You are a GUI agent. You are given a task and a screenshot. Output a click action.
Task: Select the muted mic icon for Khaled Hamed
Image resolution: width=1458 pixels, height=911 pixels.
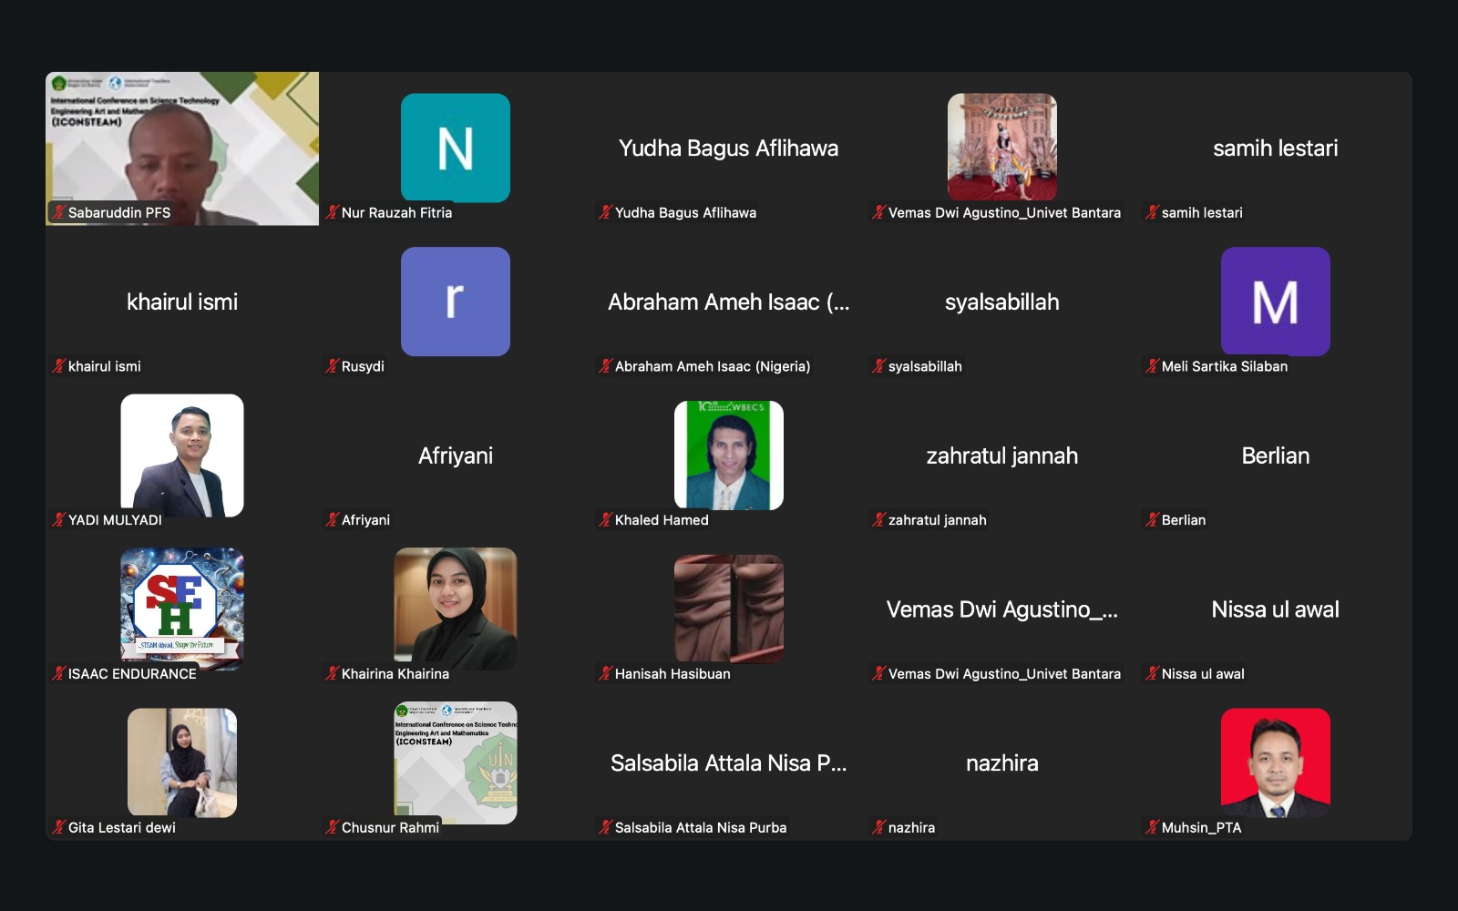(x=605, y=519)
